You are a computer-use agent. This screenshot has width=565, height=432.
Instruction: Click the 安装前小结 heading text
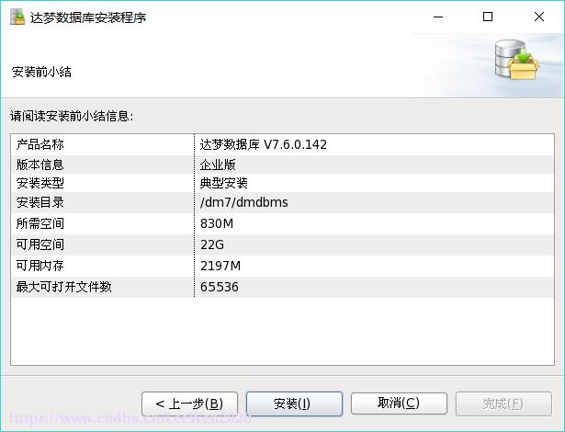41,72
